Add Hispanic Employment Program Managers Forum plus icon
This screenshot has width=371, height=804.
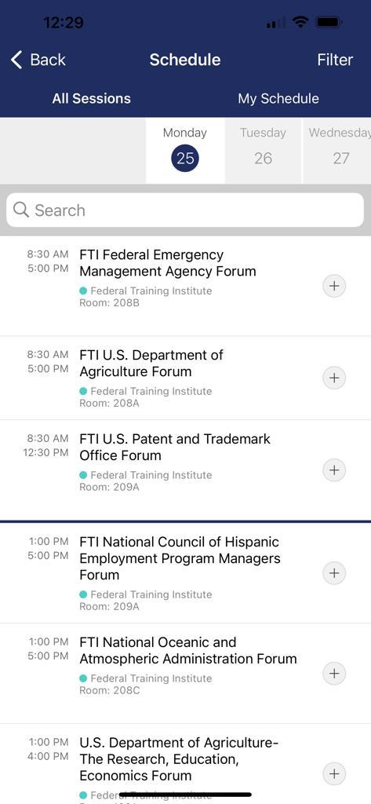334,572
